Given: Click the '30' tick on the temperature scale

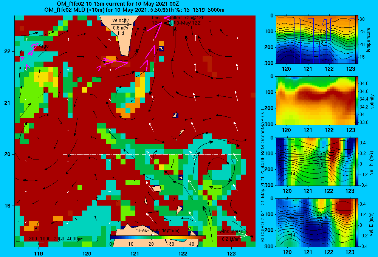Looking at the screenshot, I should pyautogui.click(x=362, y=19).
